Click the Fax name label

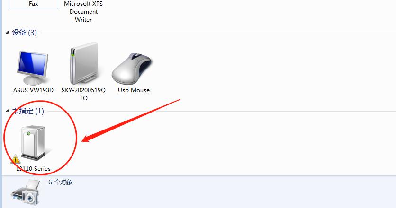coord(33,3)
